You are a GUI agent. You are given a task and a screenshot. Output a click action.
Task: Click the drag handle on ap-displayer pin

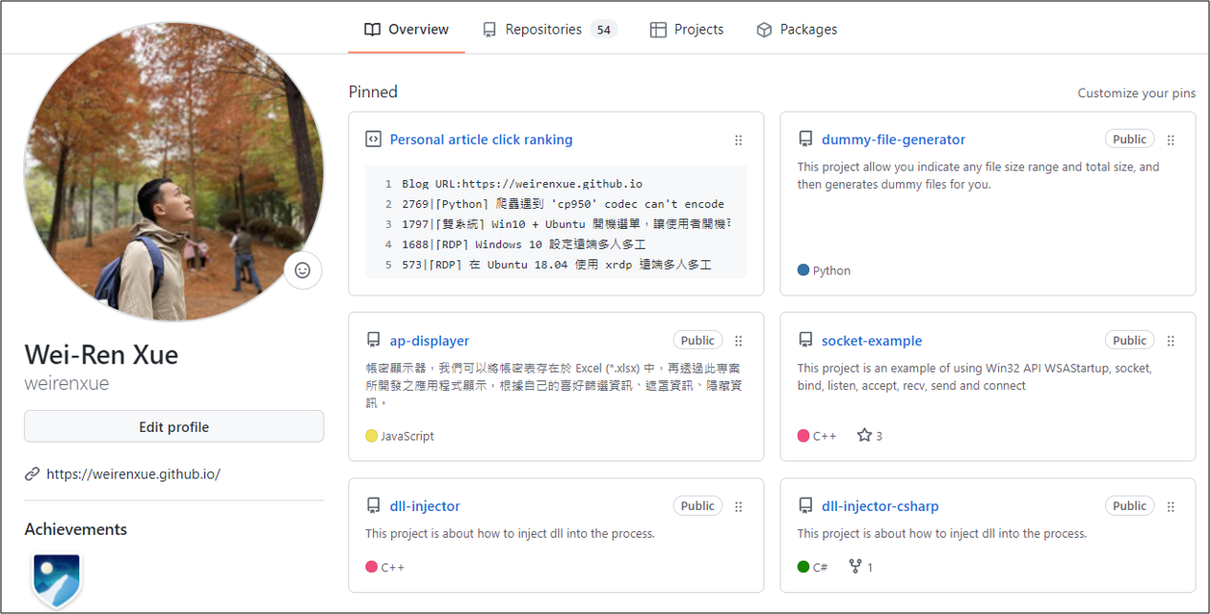739,341
